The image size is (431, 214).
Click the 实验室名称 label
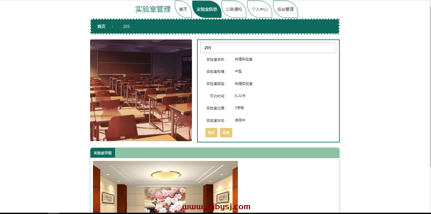pyautogui.click(x=217, y=59)
